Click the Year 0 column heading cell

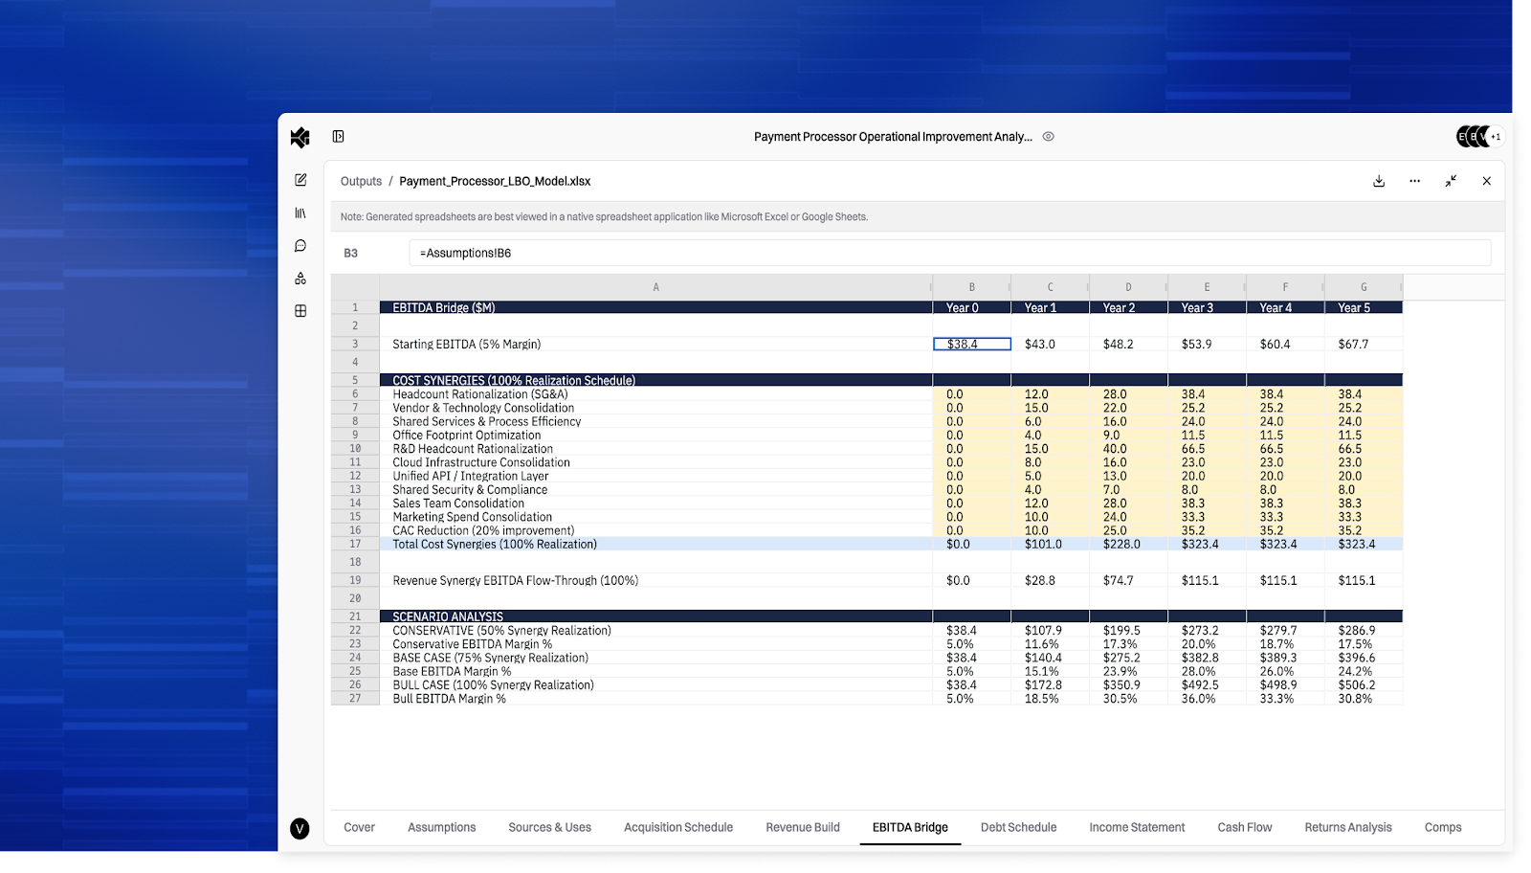pos(971,307)
